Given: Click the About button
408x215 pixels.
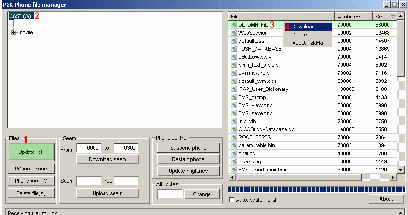Looking at the screenshot, I should pyautogui.click(x=386, y=199).
